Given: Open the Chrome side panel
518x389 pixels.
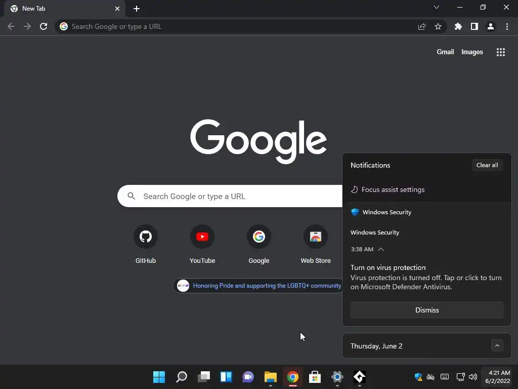Looking at the screenshot, I should [x=474, y=26].
